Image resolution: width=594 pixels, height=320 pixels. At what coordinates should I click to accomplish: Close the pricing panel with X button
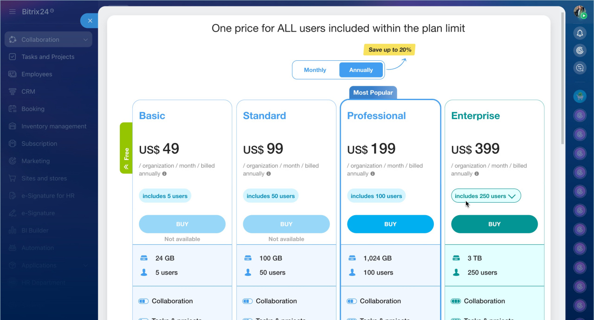(90, 20)
